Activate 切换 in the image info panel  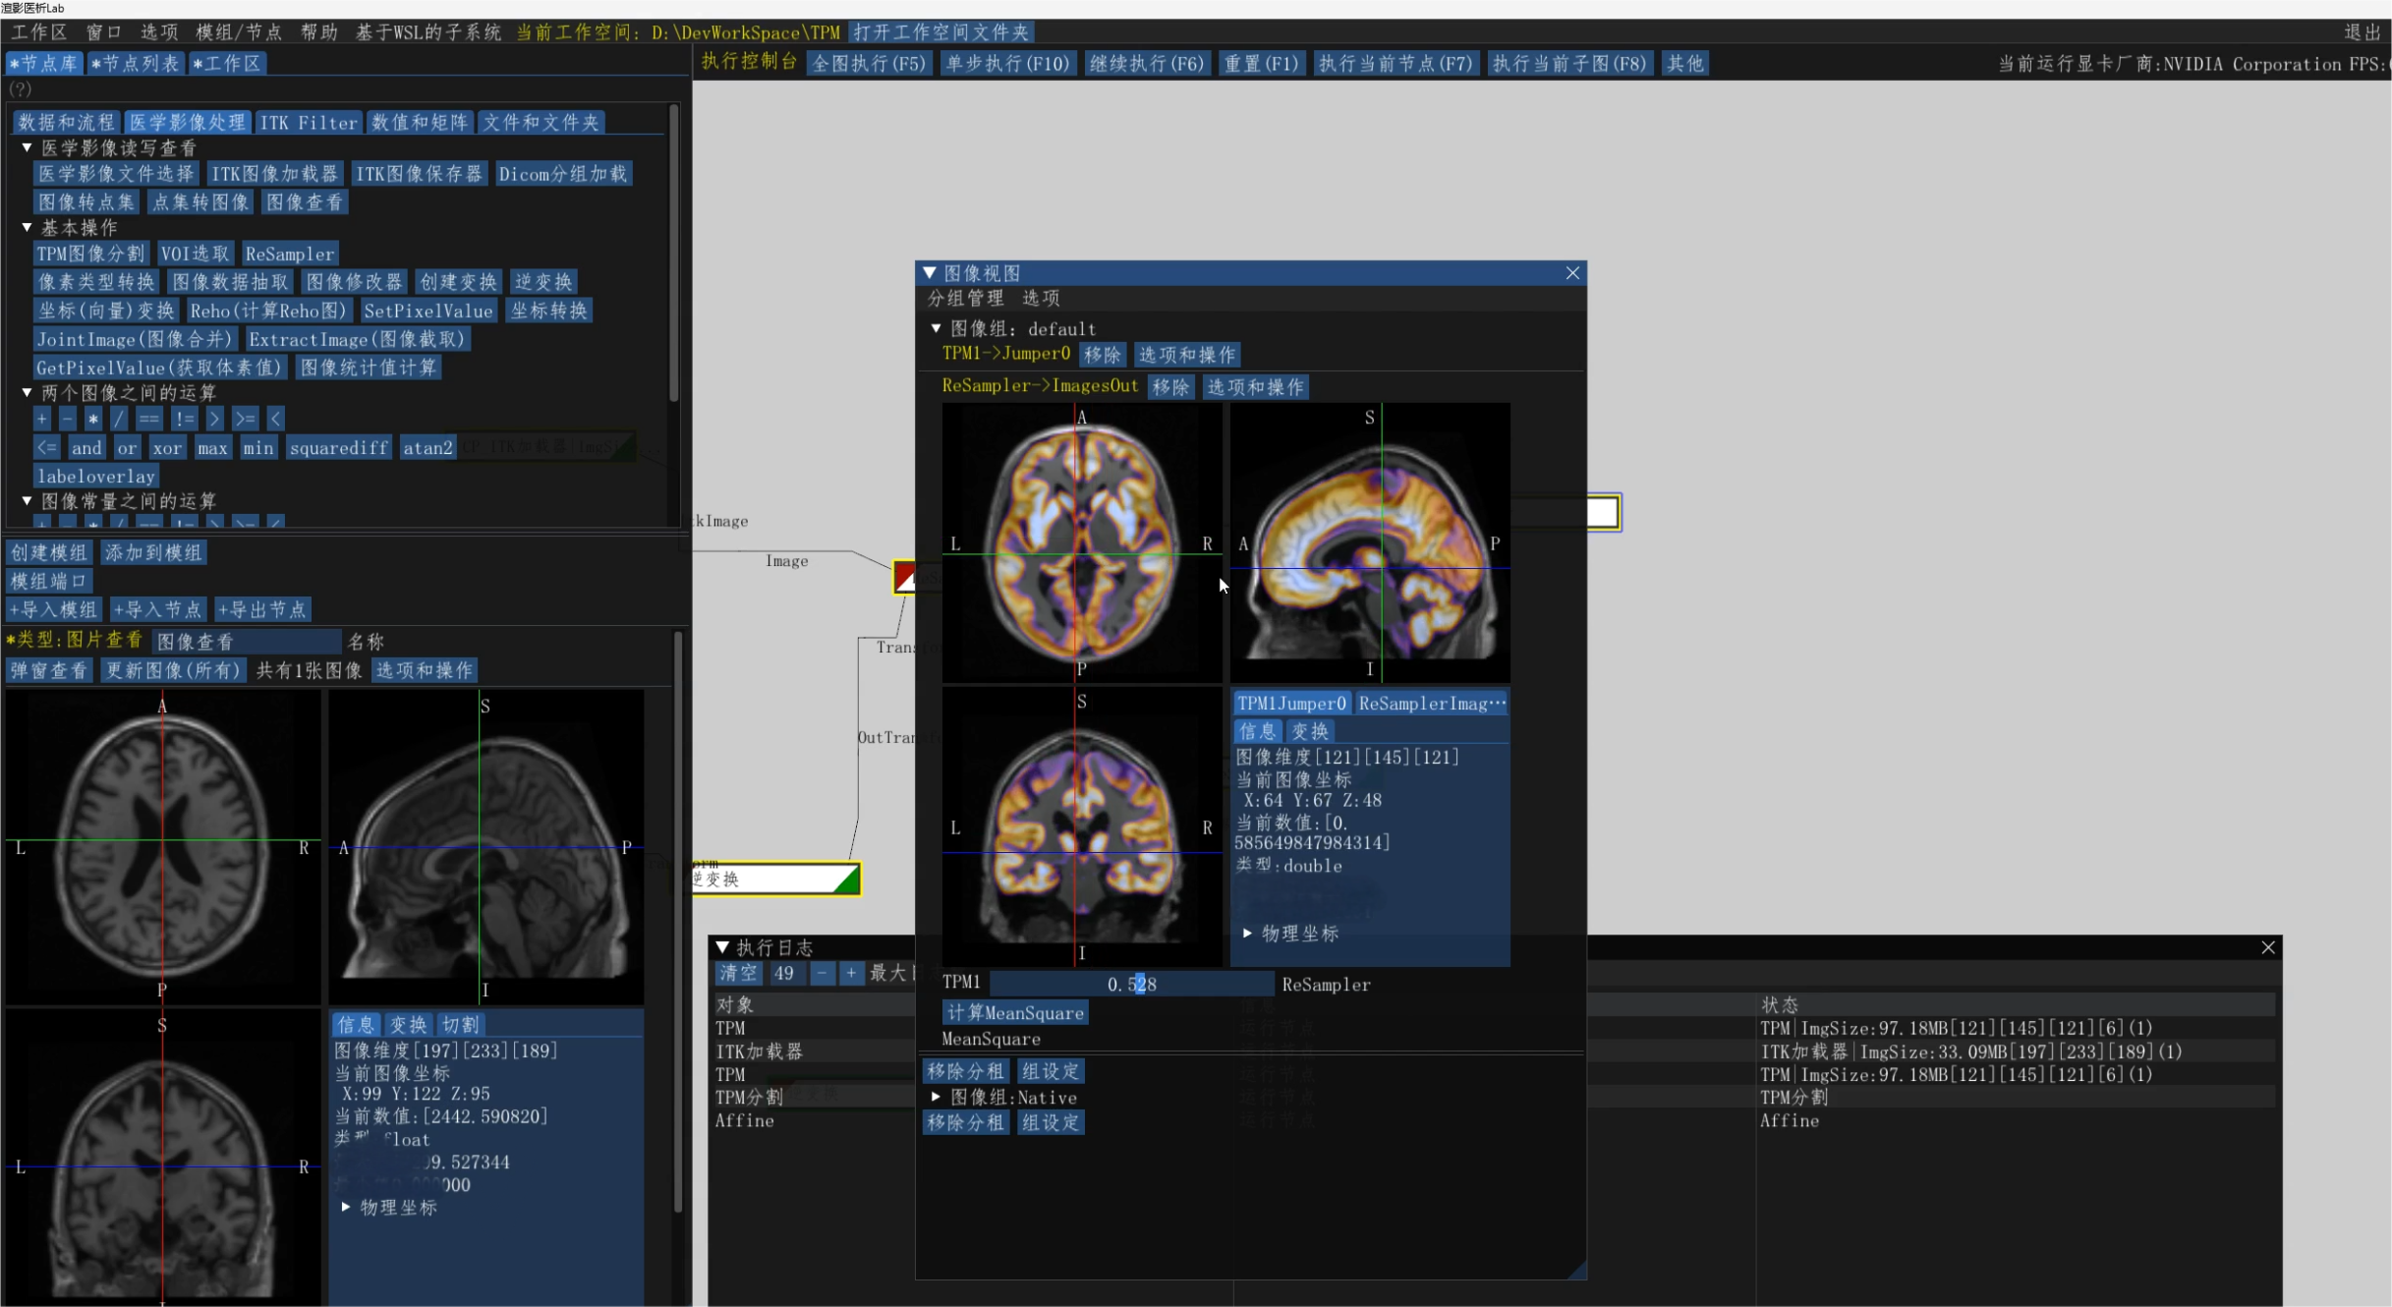tap(460, 1024)
